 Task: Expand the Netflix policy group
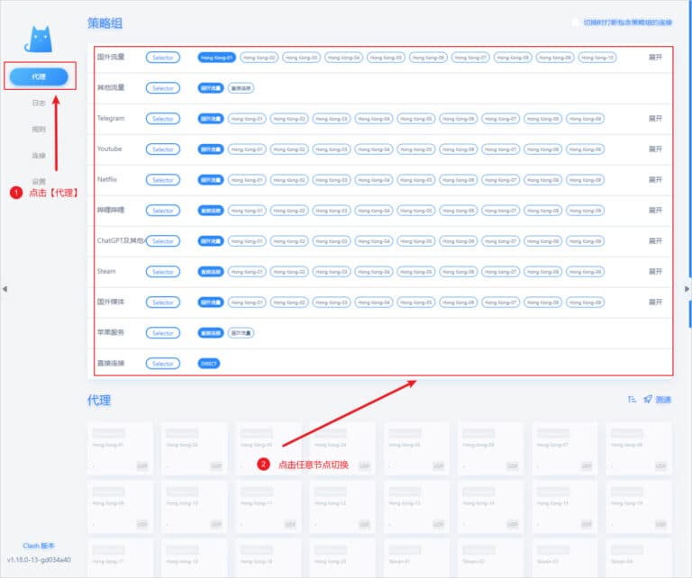[655, 180]
